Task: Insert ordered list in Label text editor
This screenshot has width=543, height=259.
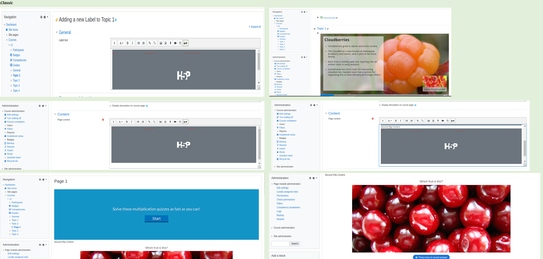Action: pos(143,43)
